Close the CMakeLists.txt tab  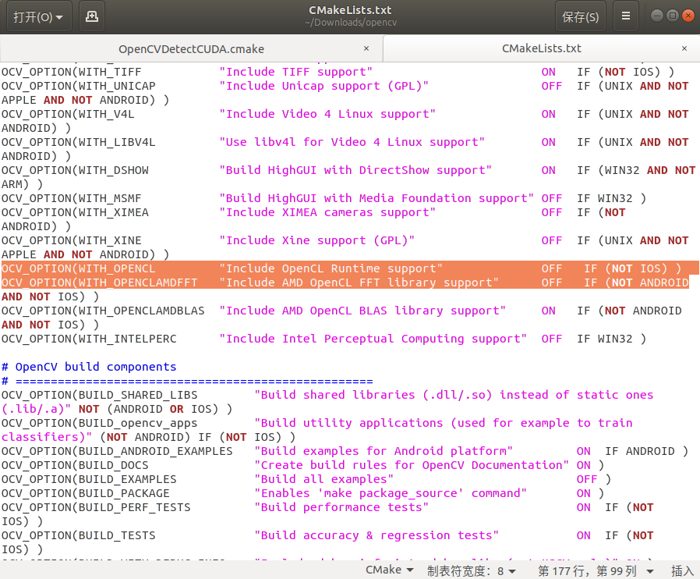click(684, 48)
